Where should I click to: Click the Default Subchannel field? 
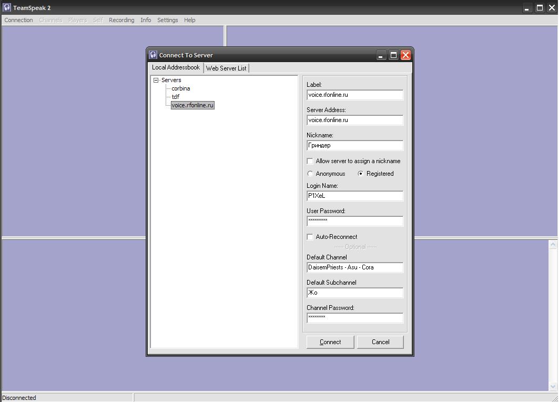pos(355,293)
